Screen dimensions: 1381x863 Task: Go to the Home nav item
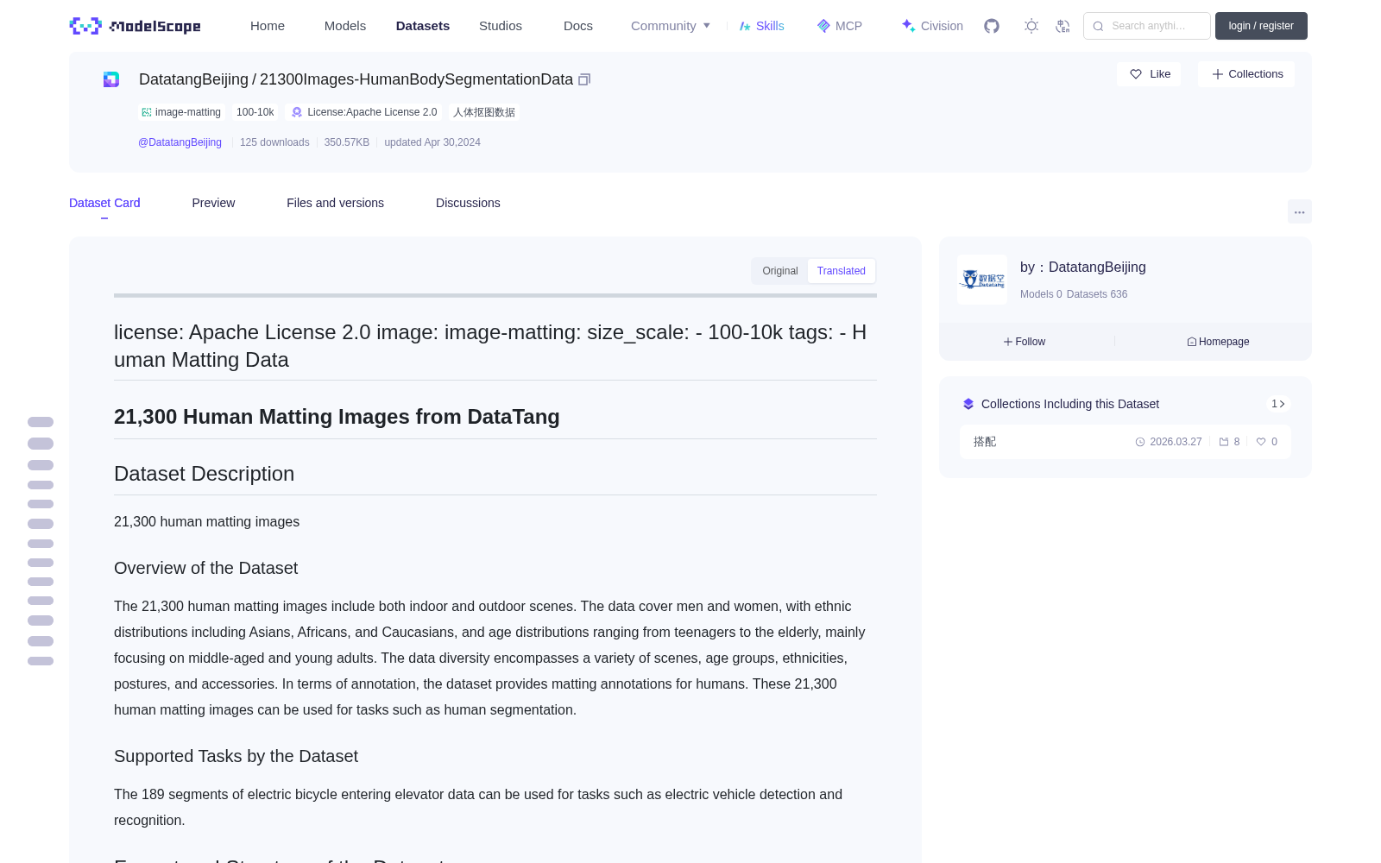268,26
